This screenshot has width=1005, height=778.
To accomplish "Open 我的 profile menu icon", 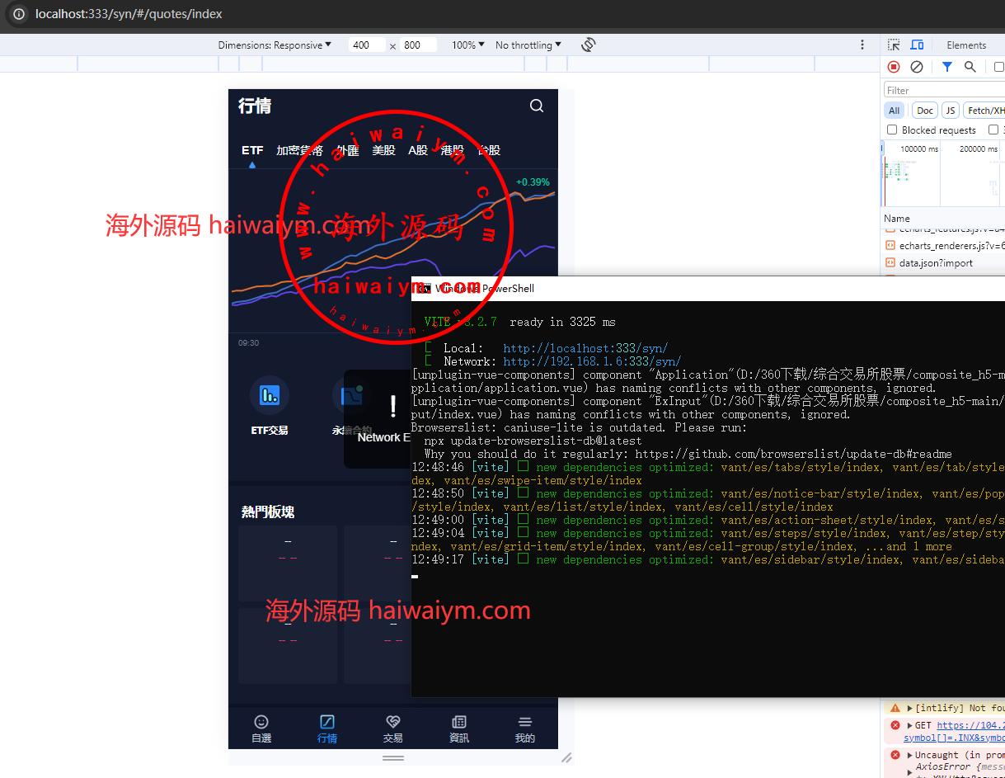I will 524,722.
